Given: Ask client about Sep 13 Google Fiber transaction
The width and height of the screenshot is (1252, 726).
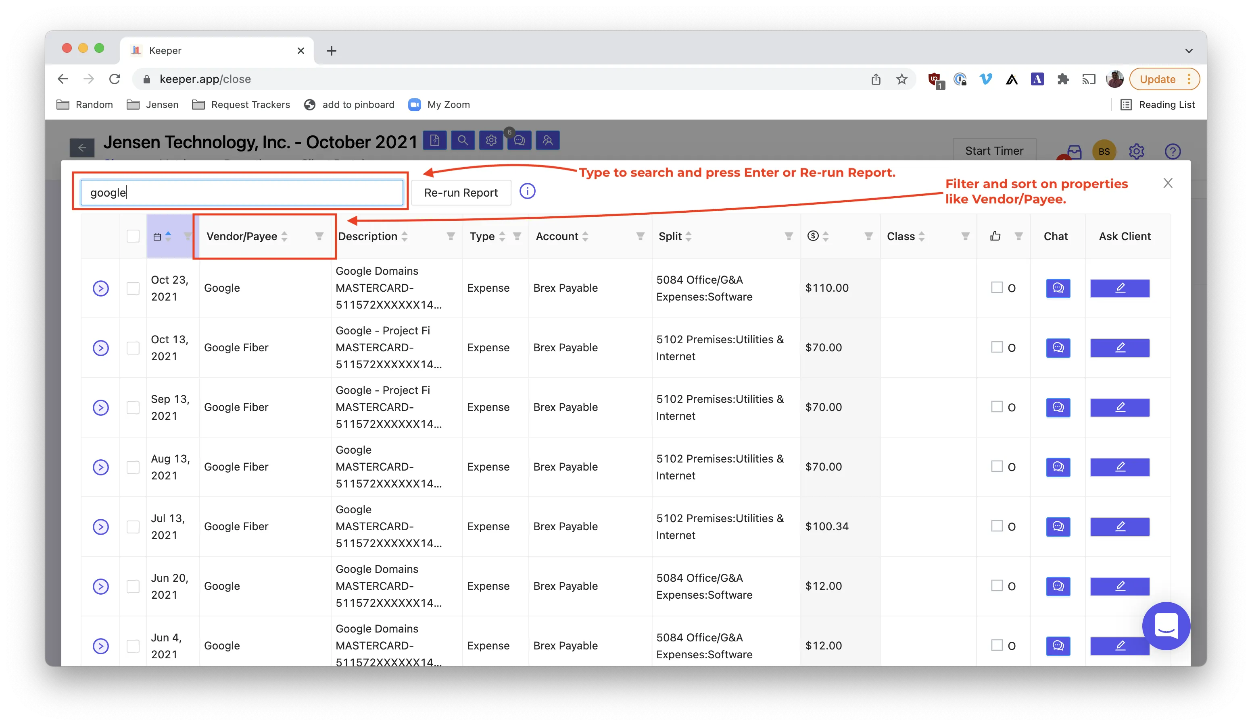Looking at the screenshot, I should tap(1119, 407).
